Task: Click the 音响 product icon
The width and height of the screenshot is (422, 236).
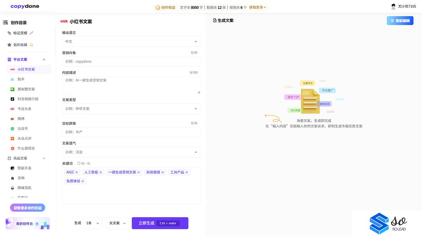Action: 13,178
